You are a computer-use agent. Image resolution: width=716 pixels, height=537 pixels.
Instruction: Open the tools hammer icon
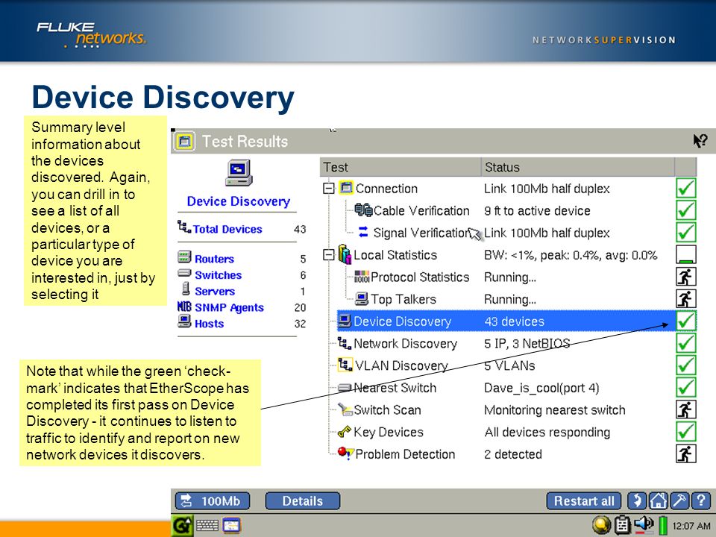[679, 501]
